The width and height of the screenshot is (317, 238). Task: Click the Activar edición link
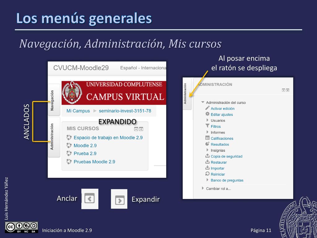tap(223, 108)
